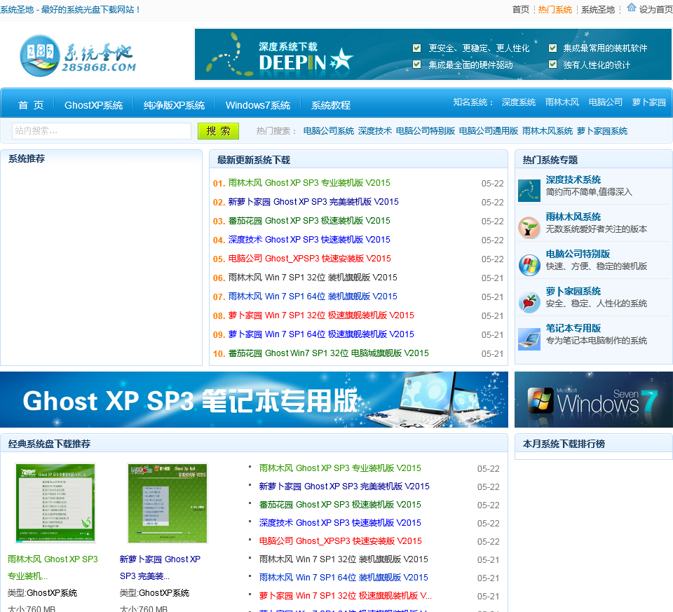Open 萝卜家园系统 topic title link
This screenshot has height=612, width=673.
point(573,291)
